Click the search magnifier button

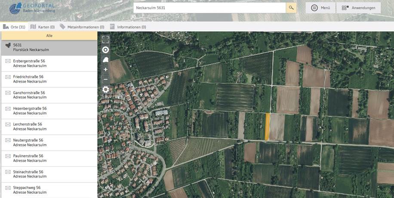coord(291,8)
